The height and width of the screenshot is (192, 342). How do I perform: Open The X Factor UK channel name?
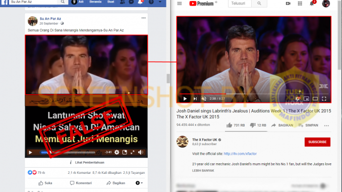coord(205,140)
